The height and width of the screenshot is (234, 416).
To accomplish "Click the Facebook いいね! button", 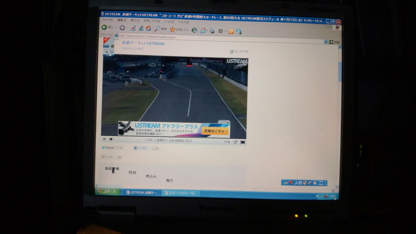I will 141,148.
